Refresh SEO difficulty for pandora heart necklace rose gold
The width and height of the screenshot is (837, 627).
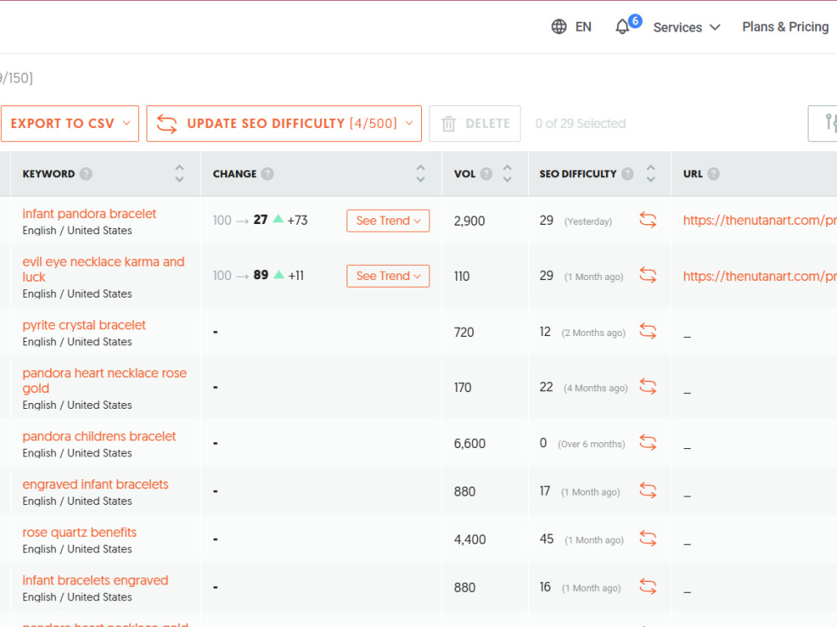click(x=648, y=386)
